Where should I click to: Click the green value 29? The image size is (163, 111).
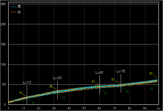(x=64, y=98)
